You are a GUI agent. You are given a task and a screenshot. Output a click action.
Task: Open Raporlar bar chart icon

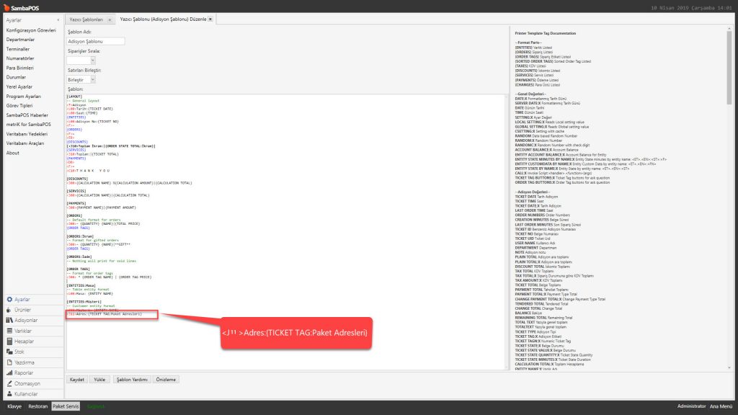click(10, 373)
